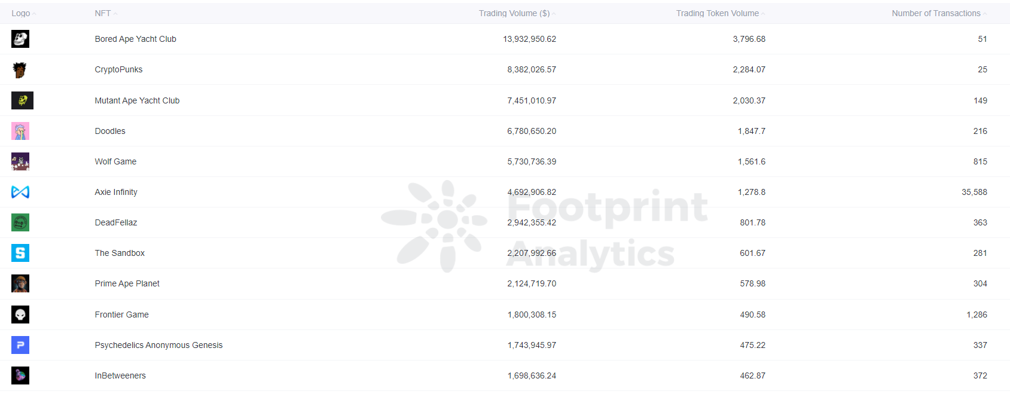
Task: Select the CryptoPunks name
Action: pos(118,69)
